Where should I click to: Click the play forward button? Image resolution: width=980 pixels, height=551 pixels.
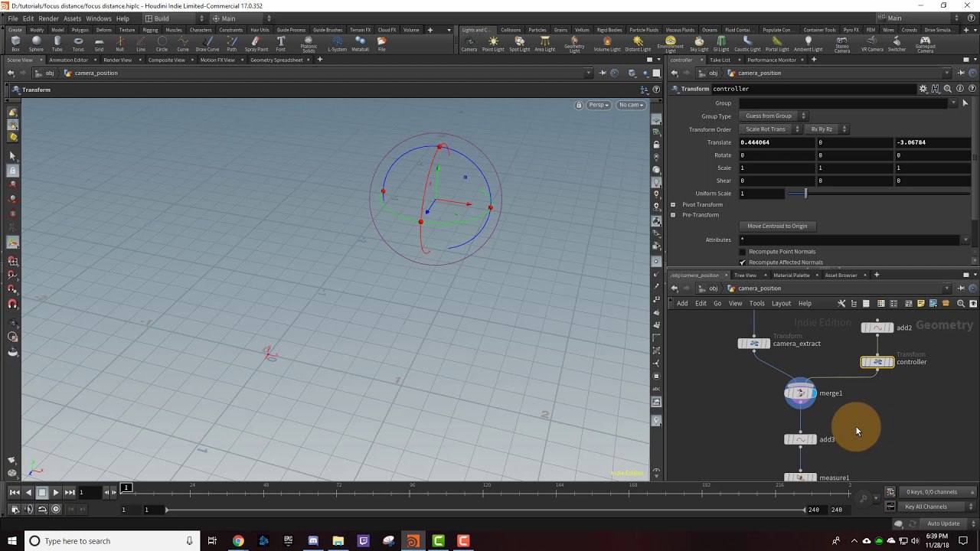click(56, 492)
